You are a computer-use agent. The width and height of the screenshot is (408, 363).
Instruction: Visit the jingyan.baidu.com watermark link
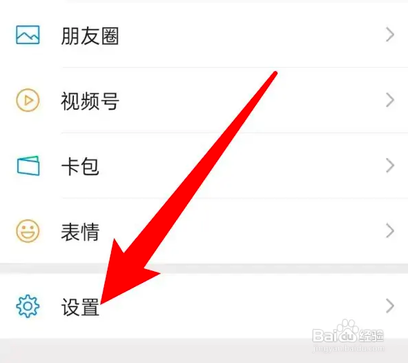tap(349, 348)
